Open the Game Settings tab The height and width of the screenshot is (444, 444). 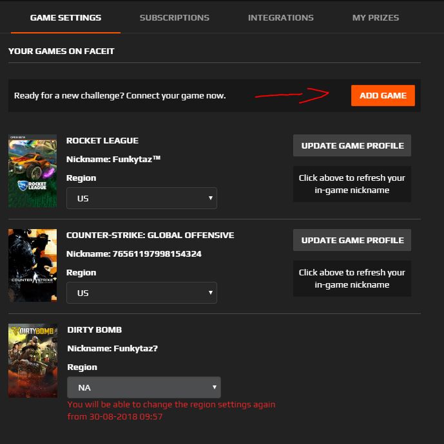tap(66, 17)
